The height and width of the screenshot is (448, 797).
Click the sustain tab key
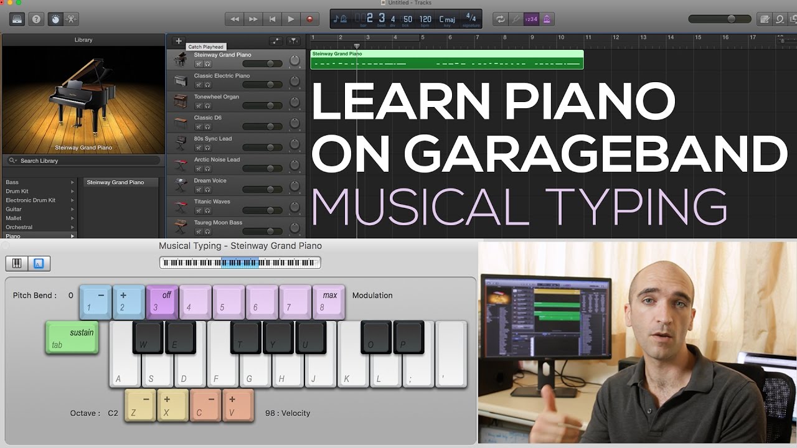coord(72,338)
